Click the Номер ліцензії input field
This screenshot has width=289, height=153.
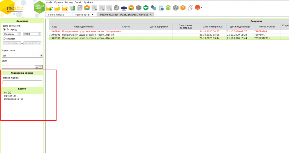(22, 82)
